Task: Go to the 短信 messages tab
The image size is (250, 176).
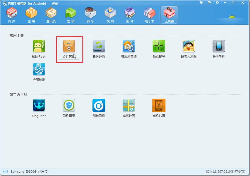Action: click(x=71, y=15)
